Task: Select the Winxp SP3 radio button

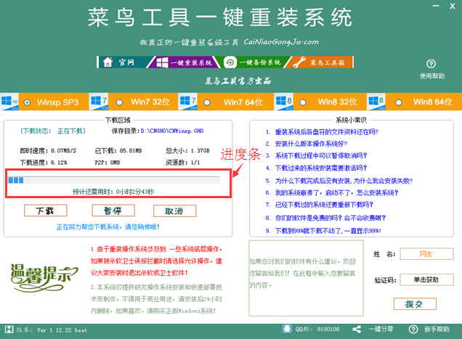Action: (x=27, y=102)
